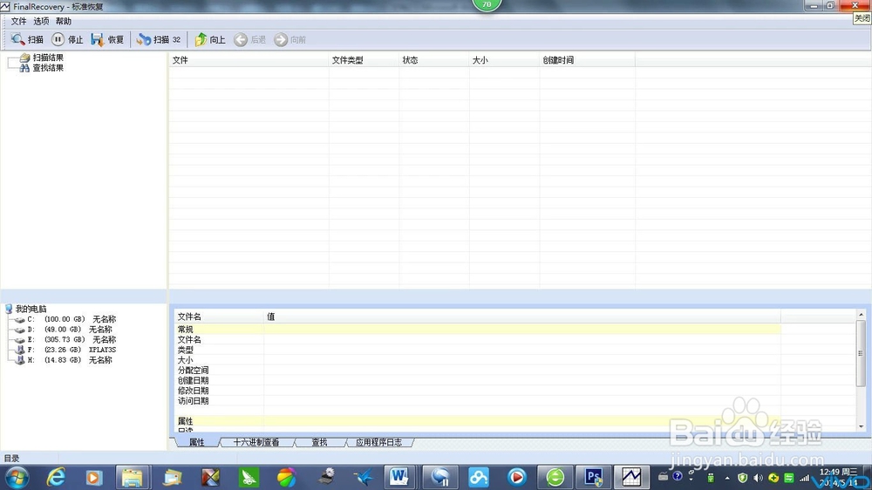This screenshot has width=872, height=490.
Task: Click the 属性 group row in properties list
Action: [x=477, y=421]
